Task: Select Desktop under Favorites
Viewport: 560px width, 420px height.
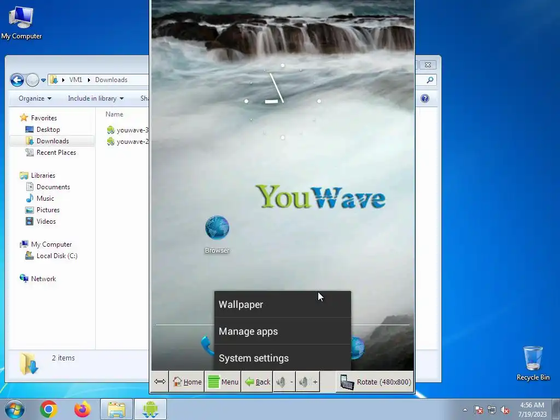Action: tap(48, 129)
